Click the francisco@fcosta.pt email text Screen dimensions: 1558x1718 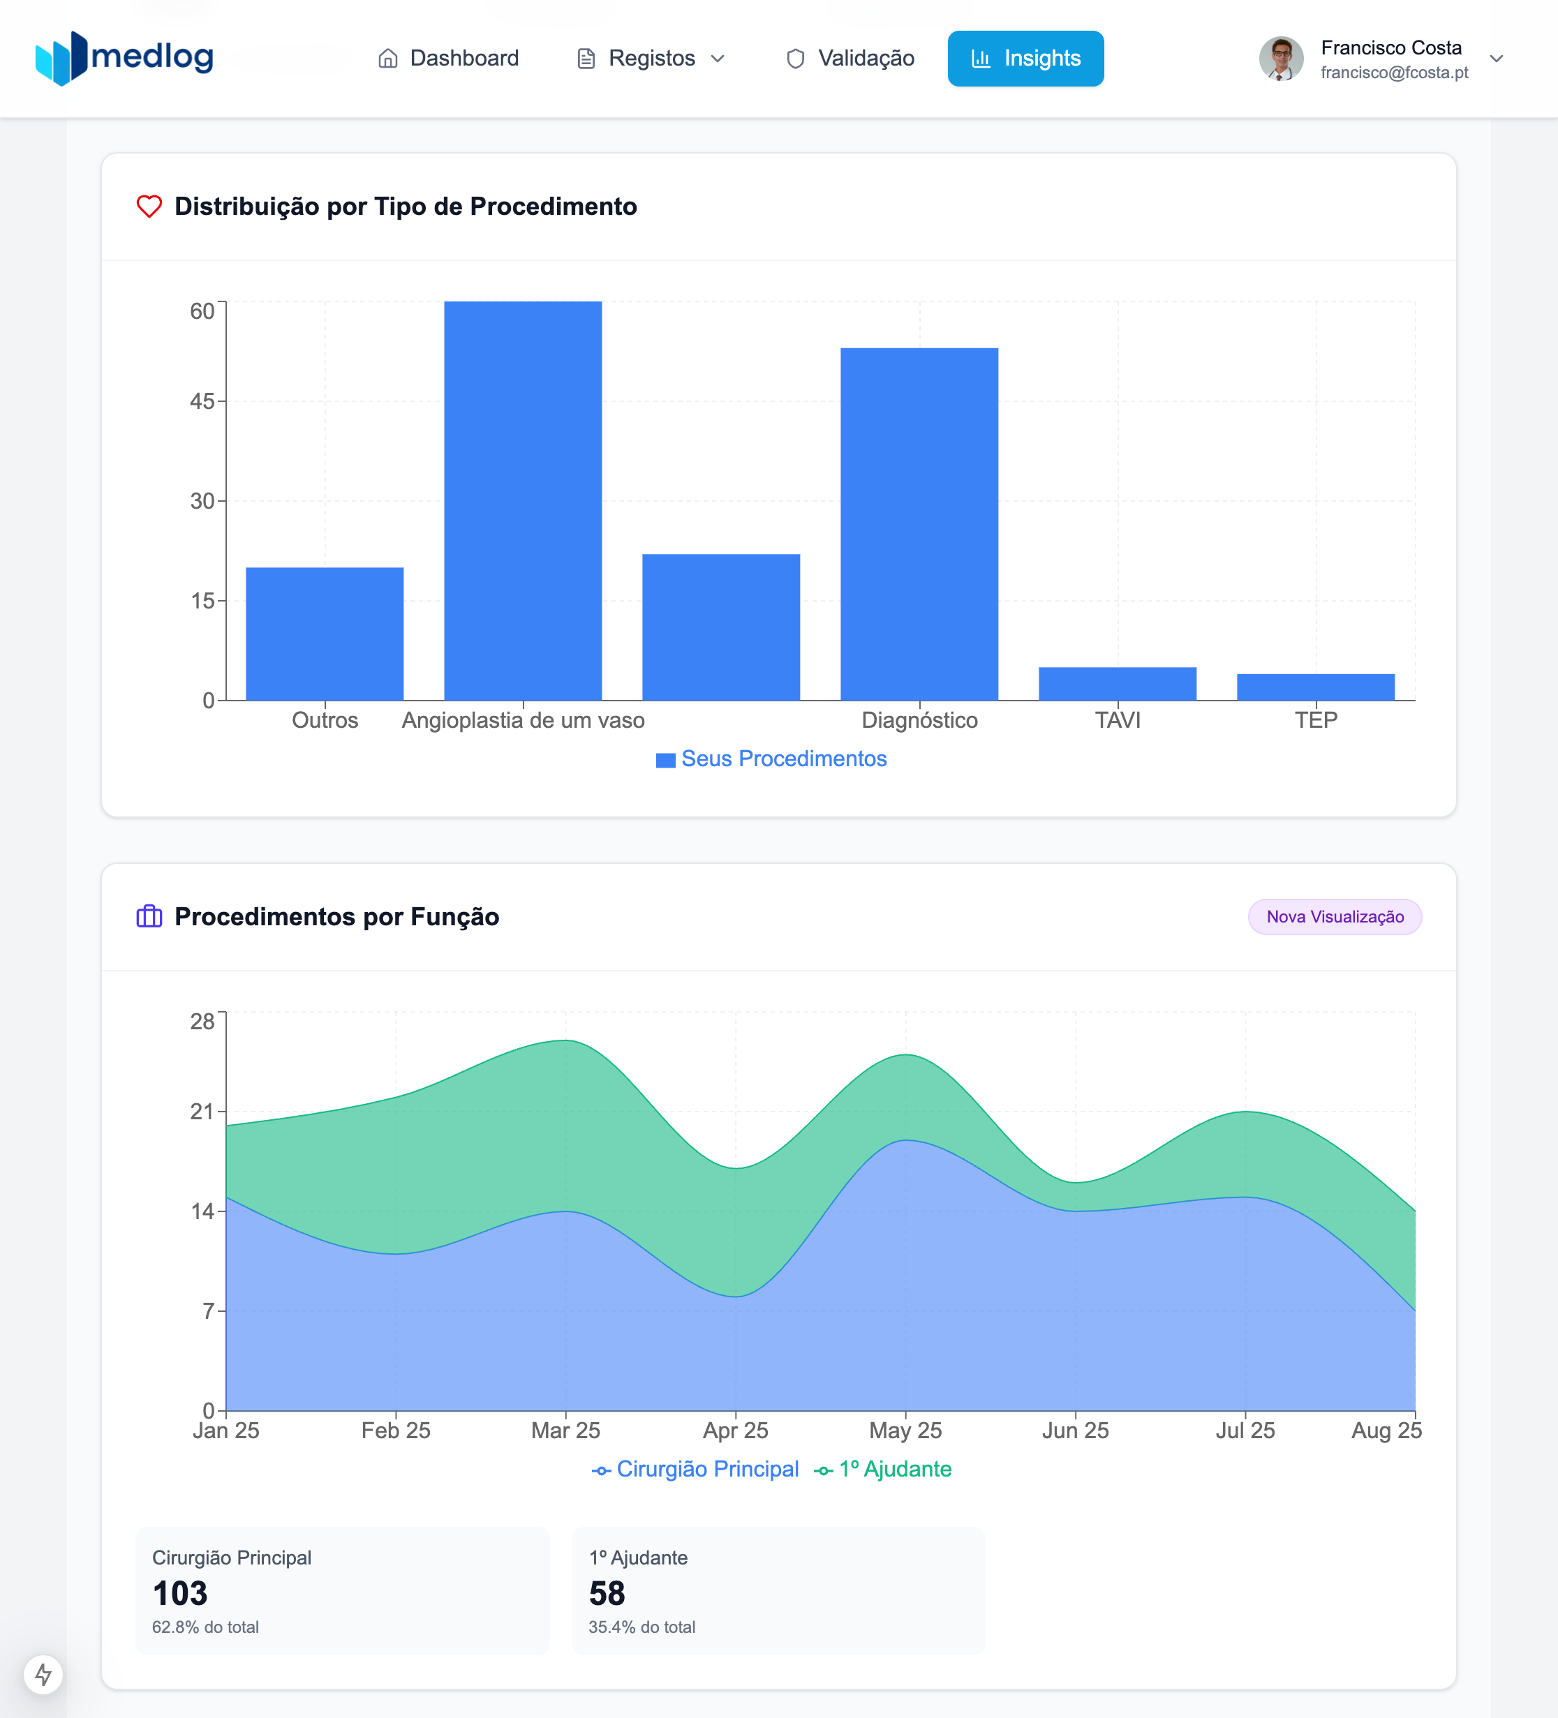(x=1393, y=73)
